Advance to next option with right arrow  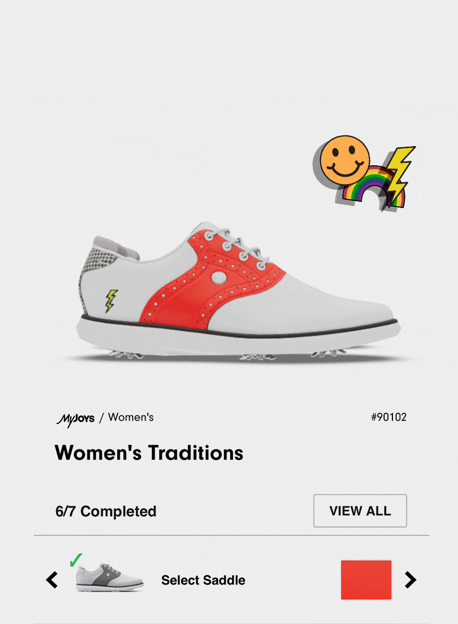coord(411,579)
